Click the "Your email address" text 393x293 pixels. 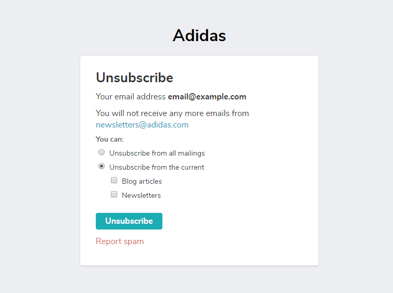(131, 97)
